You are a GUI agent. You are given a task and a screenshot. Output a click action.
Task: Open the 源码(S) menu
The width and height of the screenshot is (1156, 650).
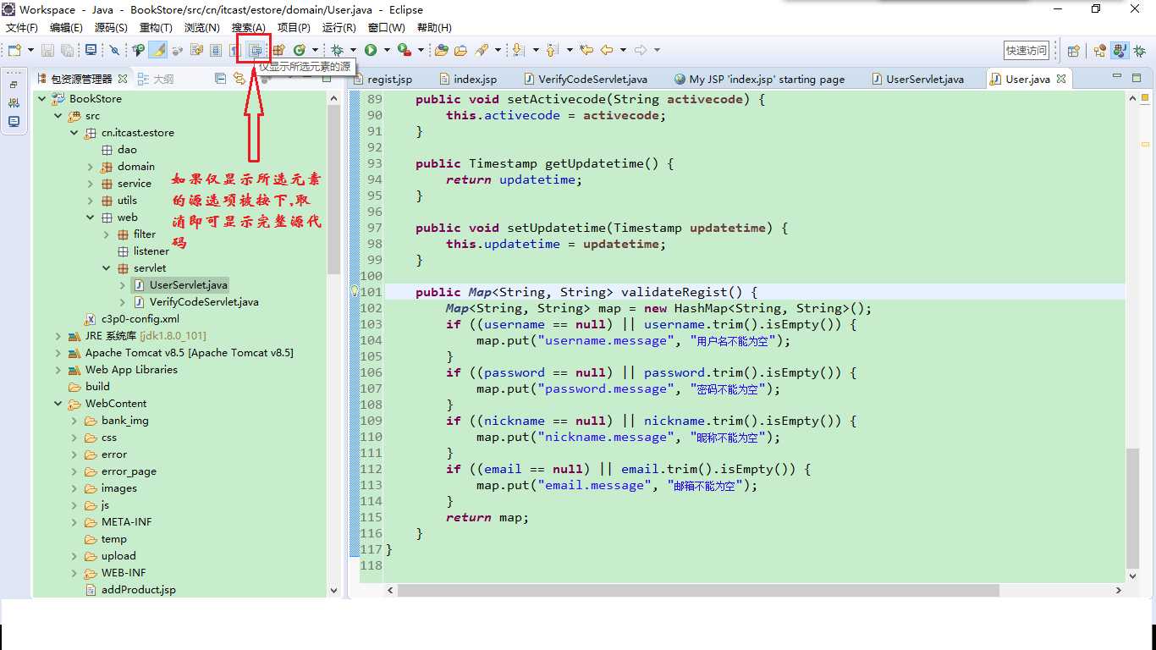pos(111,28)
